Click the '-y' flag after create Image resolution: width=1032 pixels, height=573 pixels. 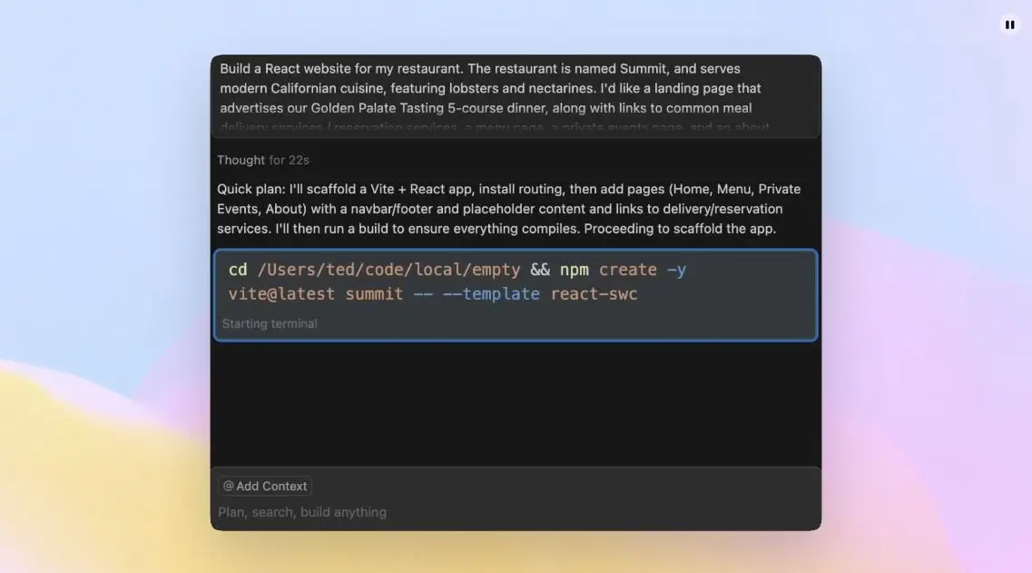[676, 270]
